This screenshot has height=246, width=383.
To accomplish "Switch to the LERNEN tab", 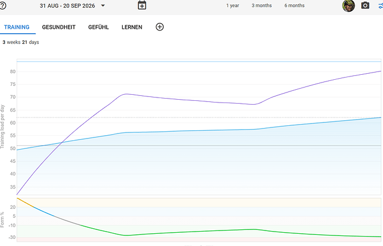I will pyautogui.click(x=132, y=27).
